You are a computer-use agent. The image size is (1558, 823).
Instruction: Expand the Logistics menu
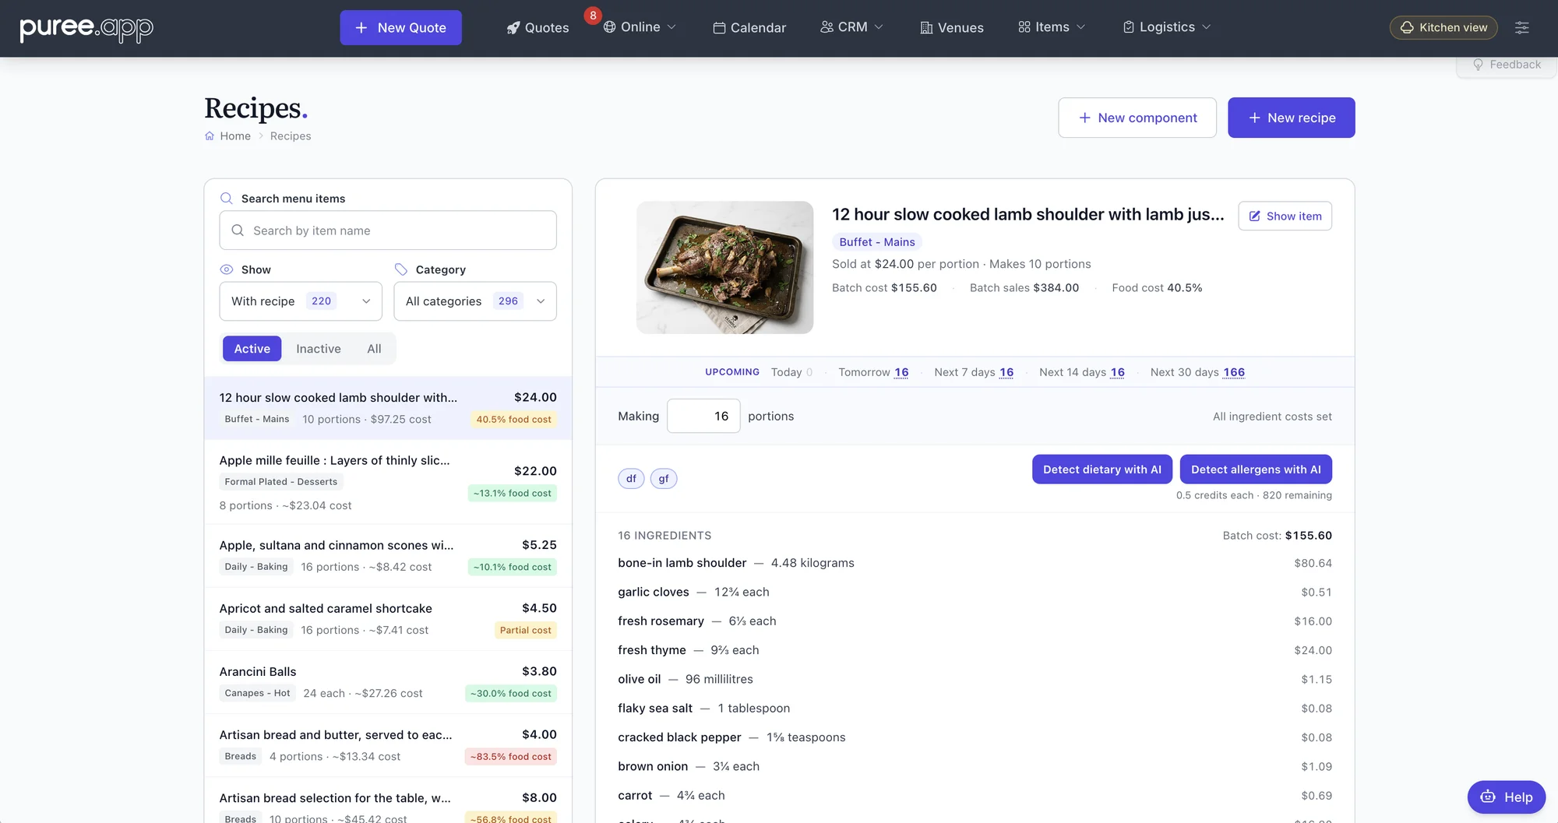(x=1167, y=27)
